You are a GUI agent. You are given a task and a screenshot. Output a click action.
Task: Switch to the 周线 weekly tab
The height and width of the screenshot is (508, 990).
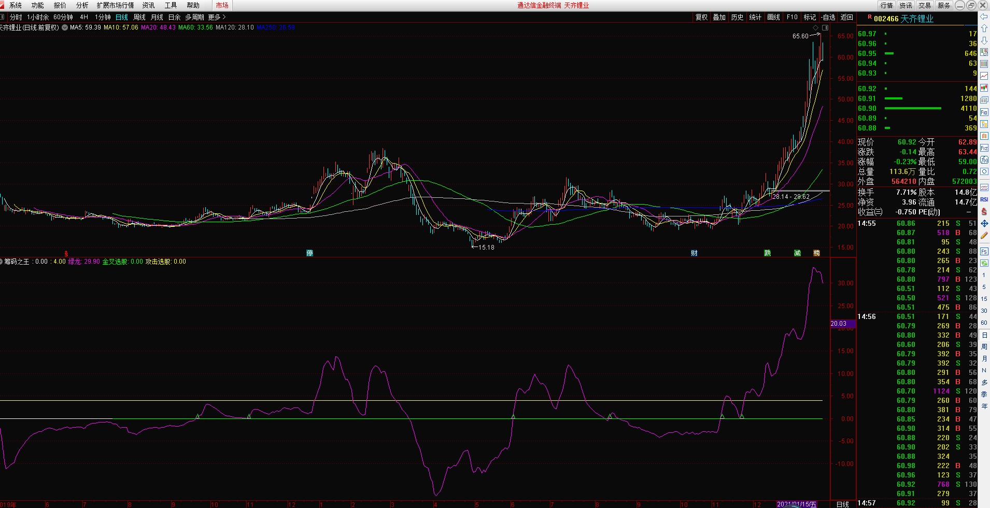[139, 17]
